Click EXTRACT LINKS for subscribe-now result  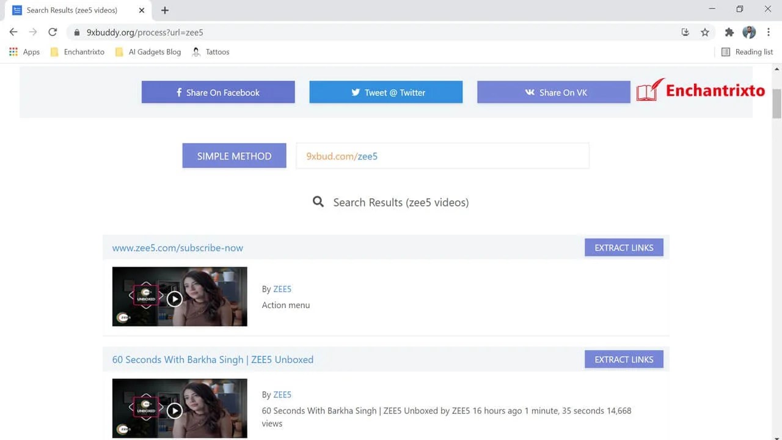(624, 248)
